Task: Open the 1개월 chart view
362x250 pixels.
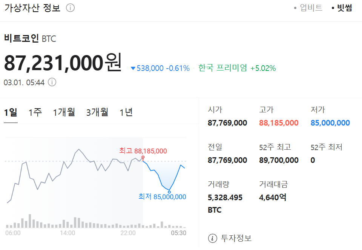Action: tap(64, 112)
